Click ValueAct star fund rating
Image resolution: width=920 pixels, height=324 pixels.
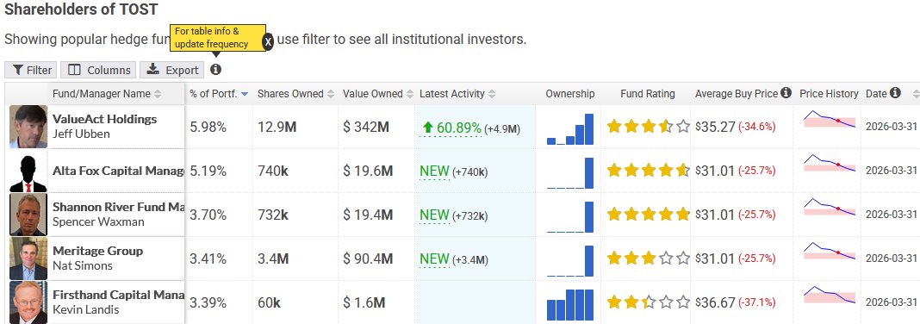[x=649, y=126]
